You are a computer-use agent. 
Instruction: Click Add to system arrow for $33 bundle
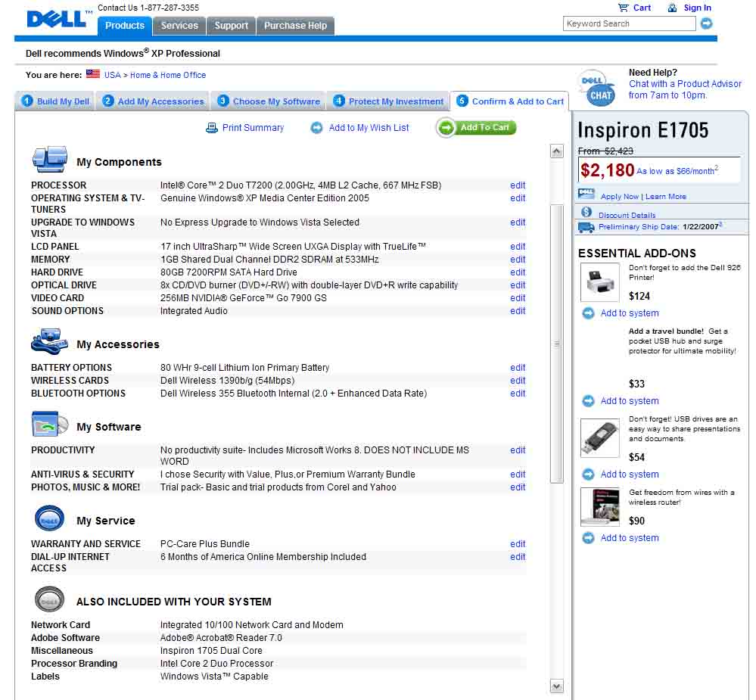[588, 401]
